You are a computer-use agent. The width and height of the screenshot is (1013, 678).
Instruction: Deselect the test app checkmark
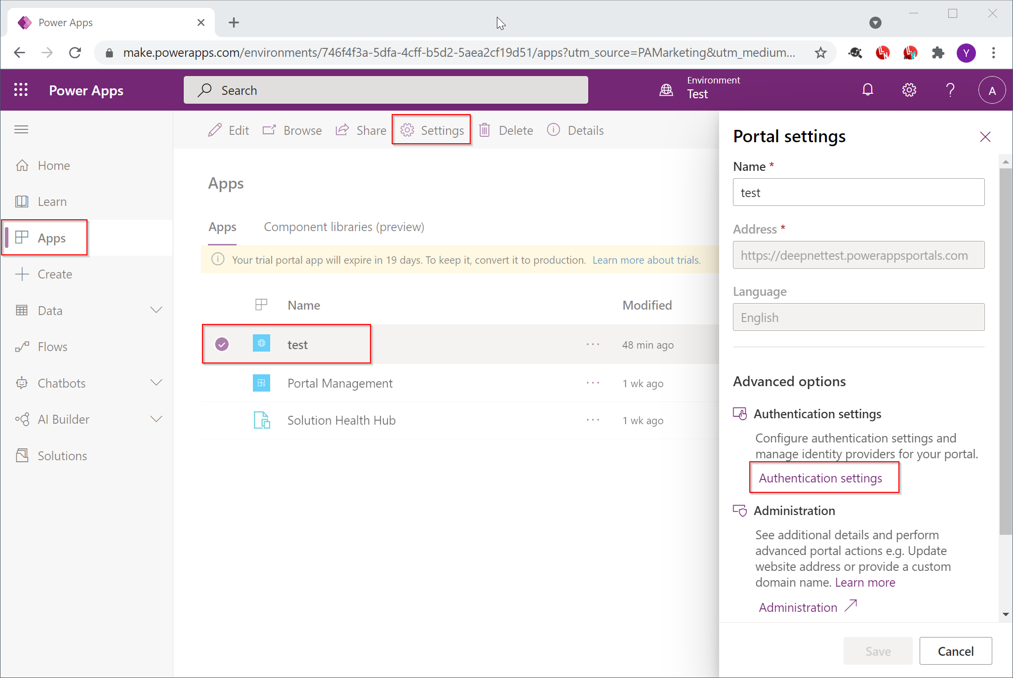[222, 344]
